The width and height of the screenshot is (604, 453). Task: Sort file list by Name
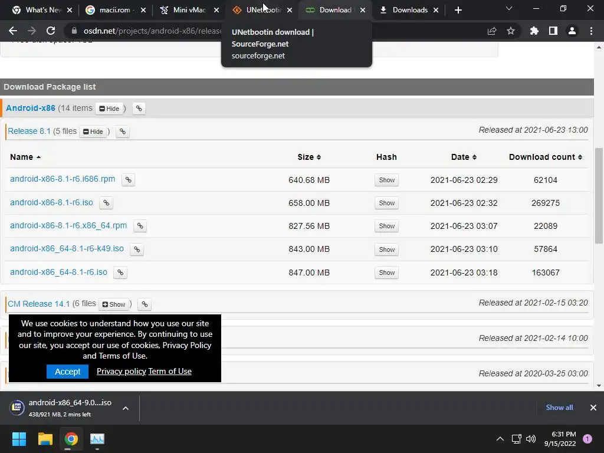25,157
